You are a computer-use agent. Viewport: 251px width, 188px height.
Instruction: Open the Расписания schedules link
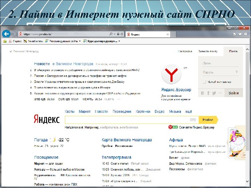click(x=124, y=146)
